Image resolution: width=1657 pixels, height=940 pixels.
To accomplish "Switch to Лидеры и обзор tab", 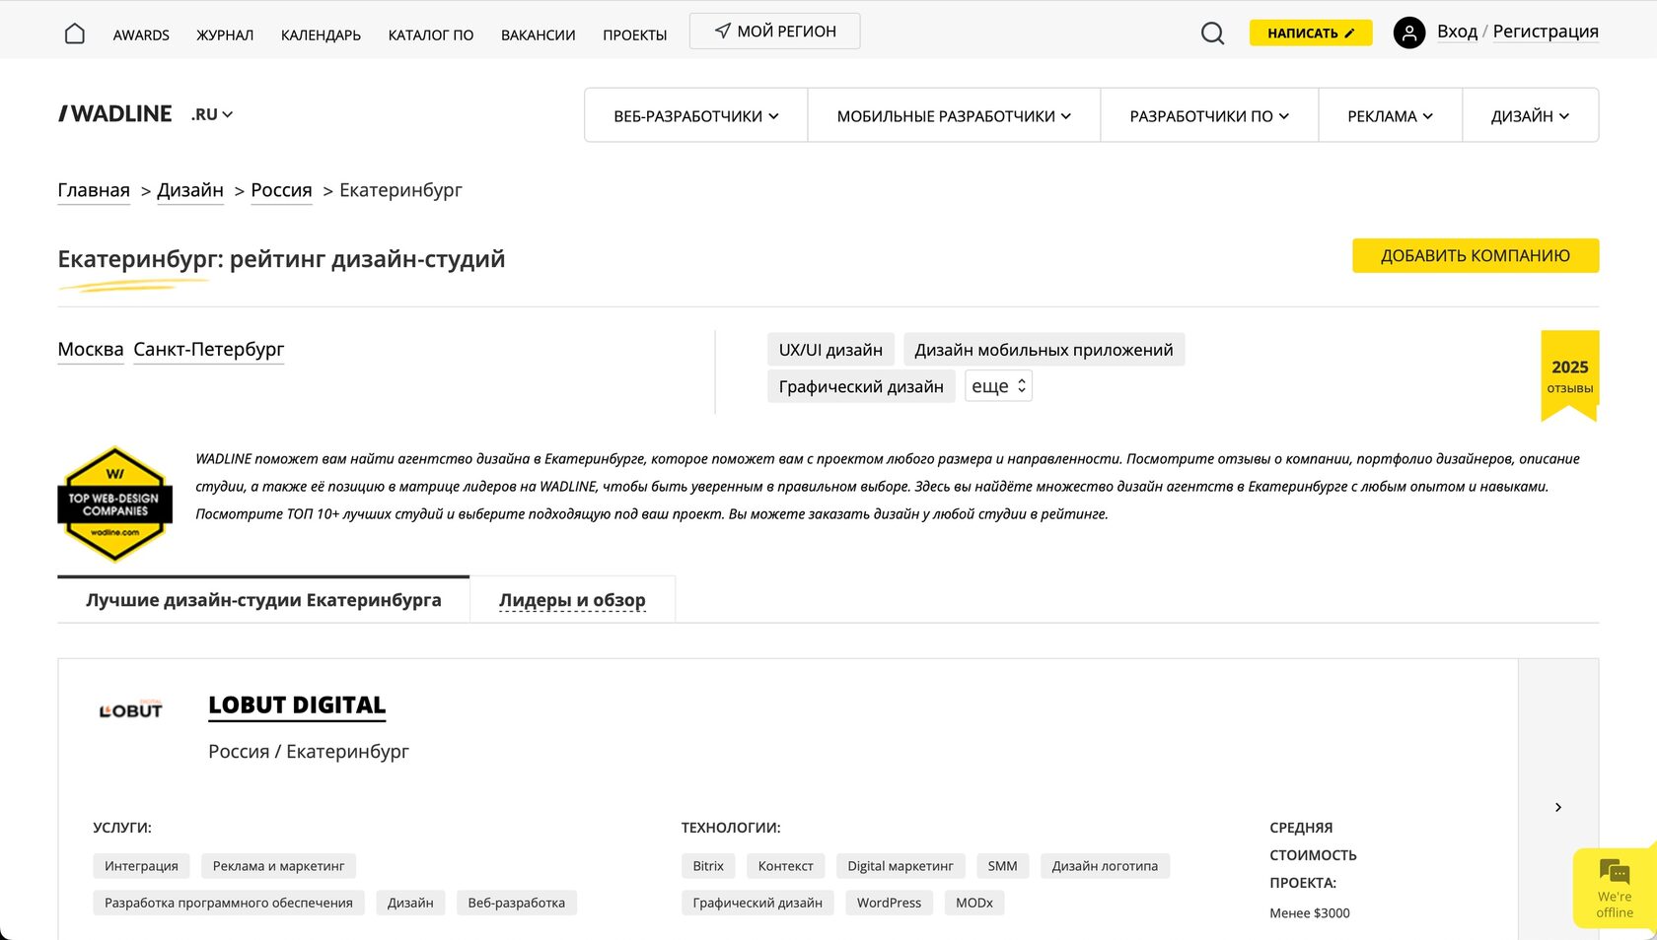I will 572,599.
